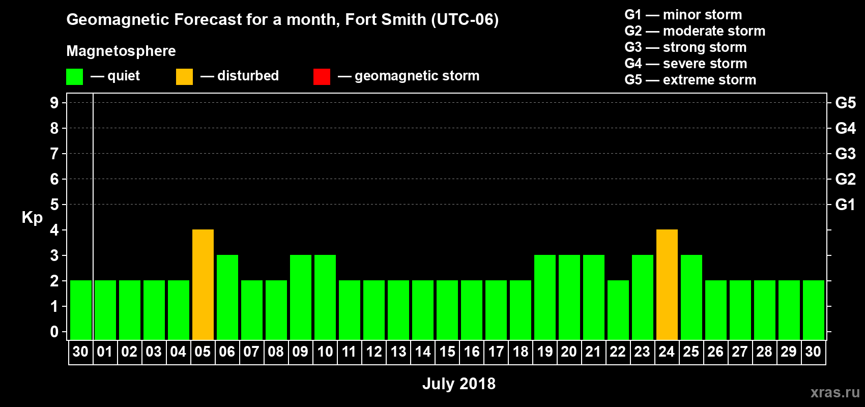Click date label 01 on the axis
This screenshot has width=865, height=407.
pyautogui.click(x=105, y=352)
